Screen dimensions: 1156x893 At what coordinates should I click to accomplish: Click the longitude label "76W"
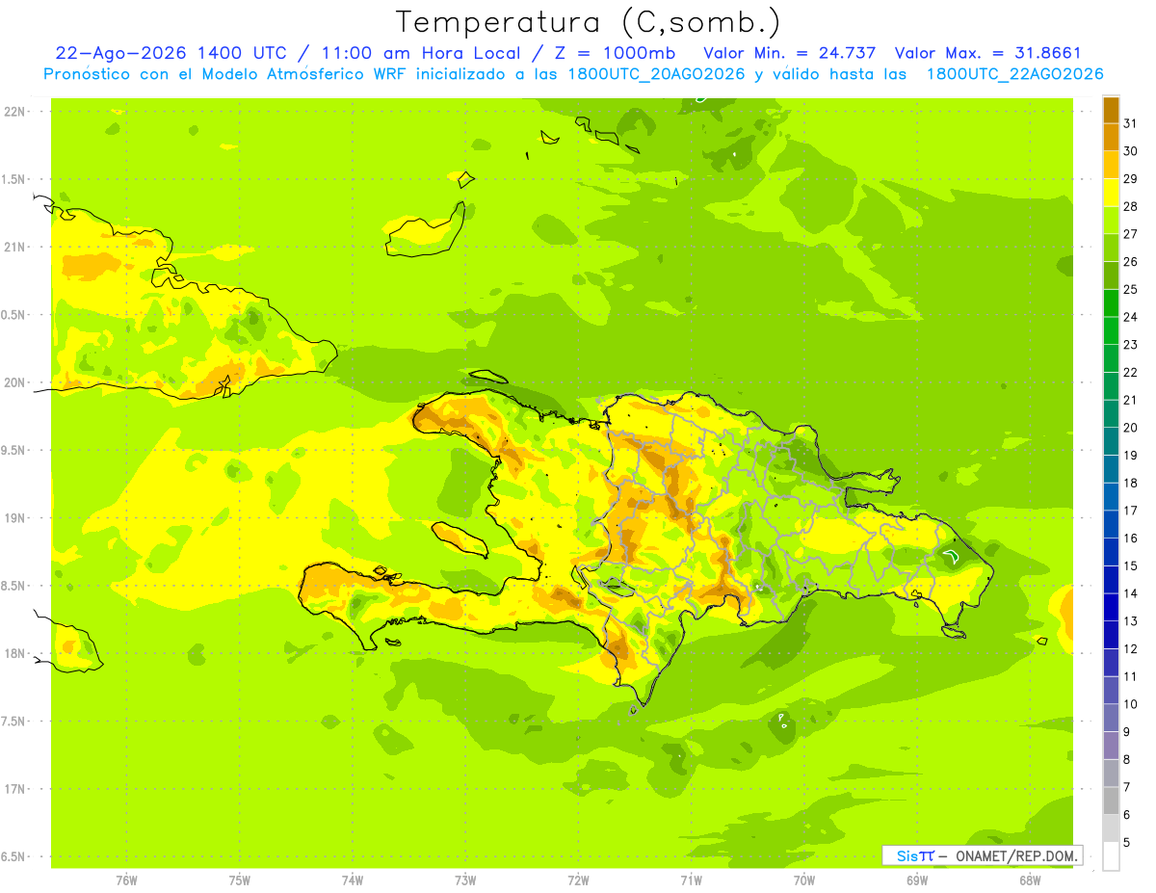[126, 880]
